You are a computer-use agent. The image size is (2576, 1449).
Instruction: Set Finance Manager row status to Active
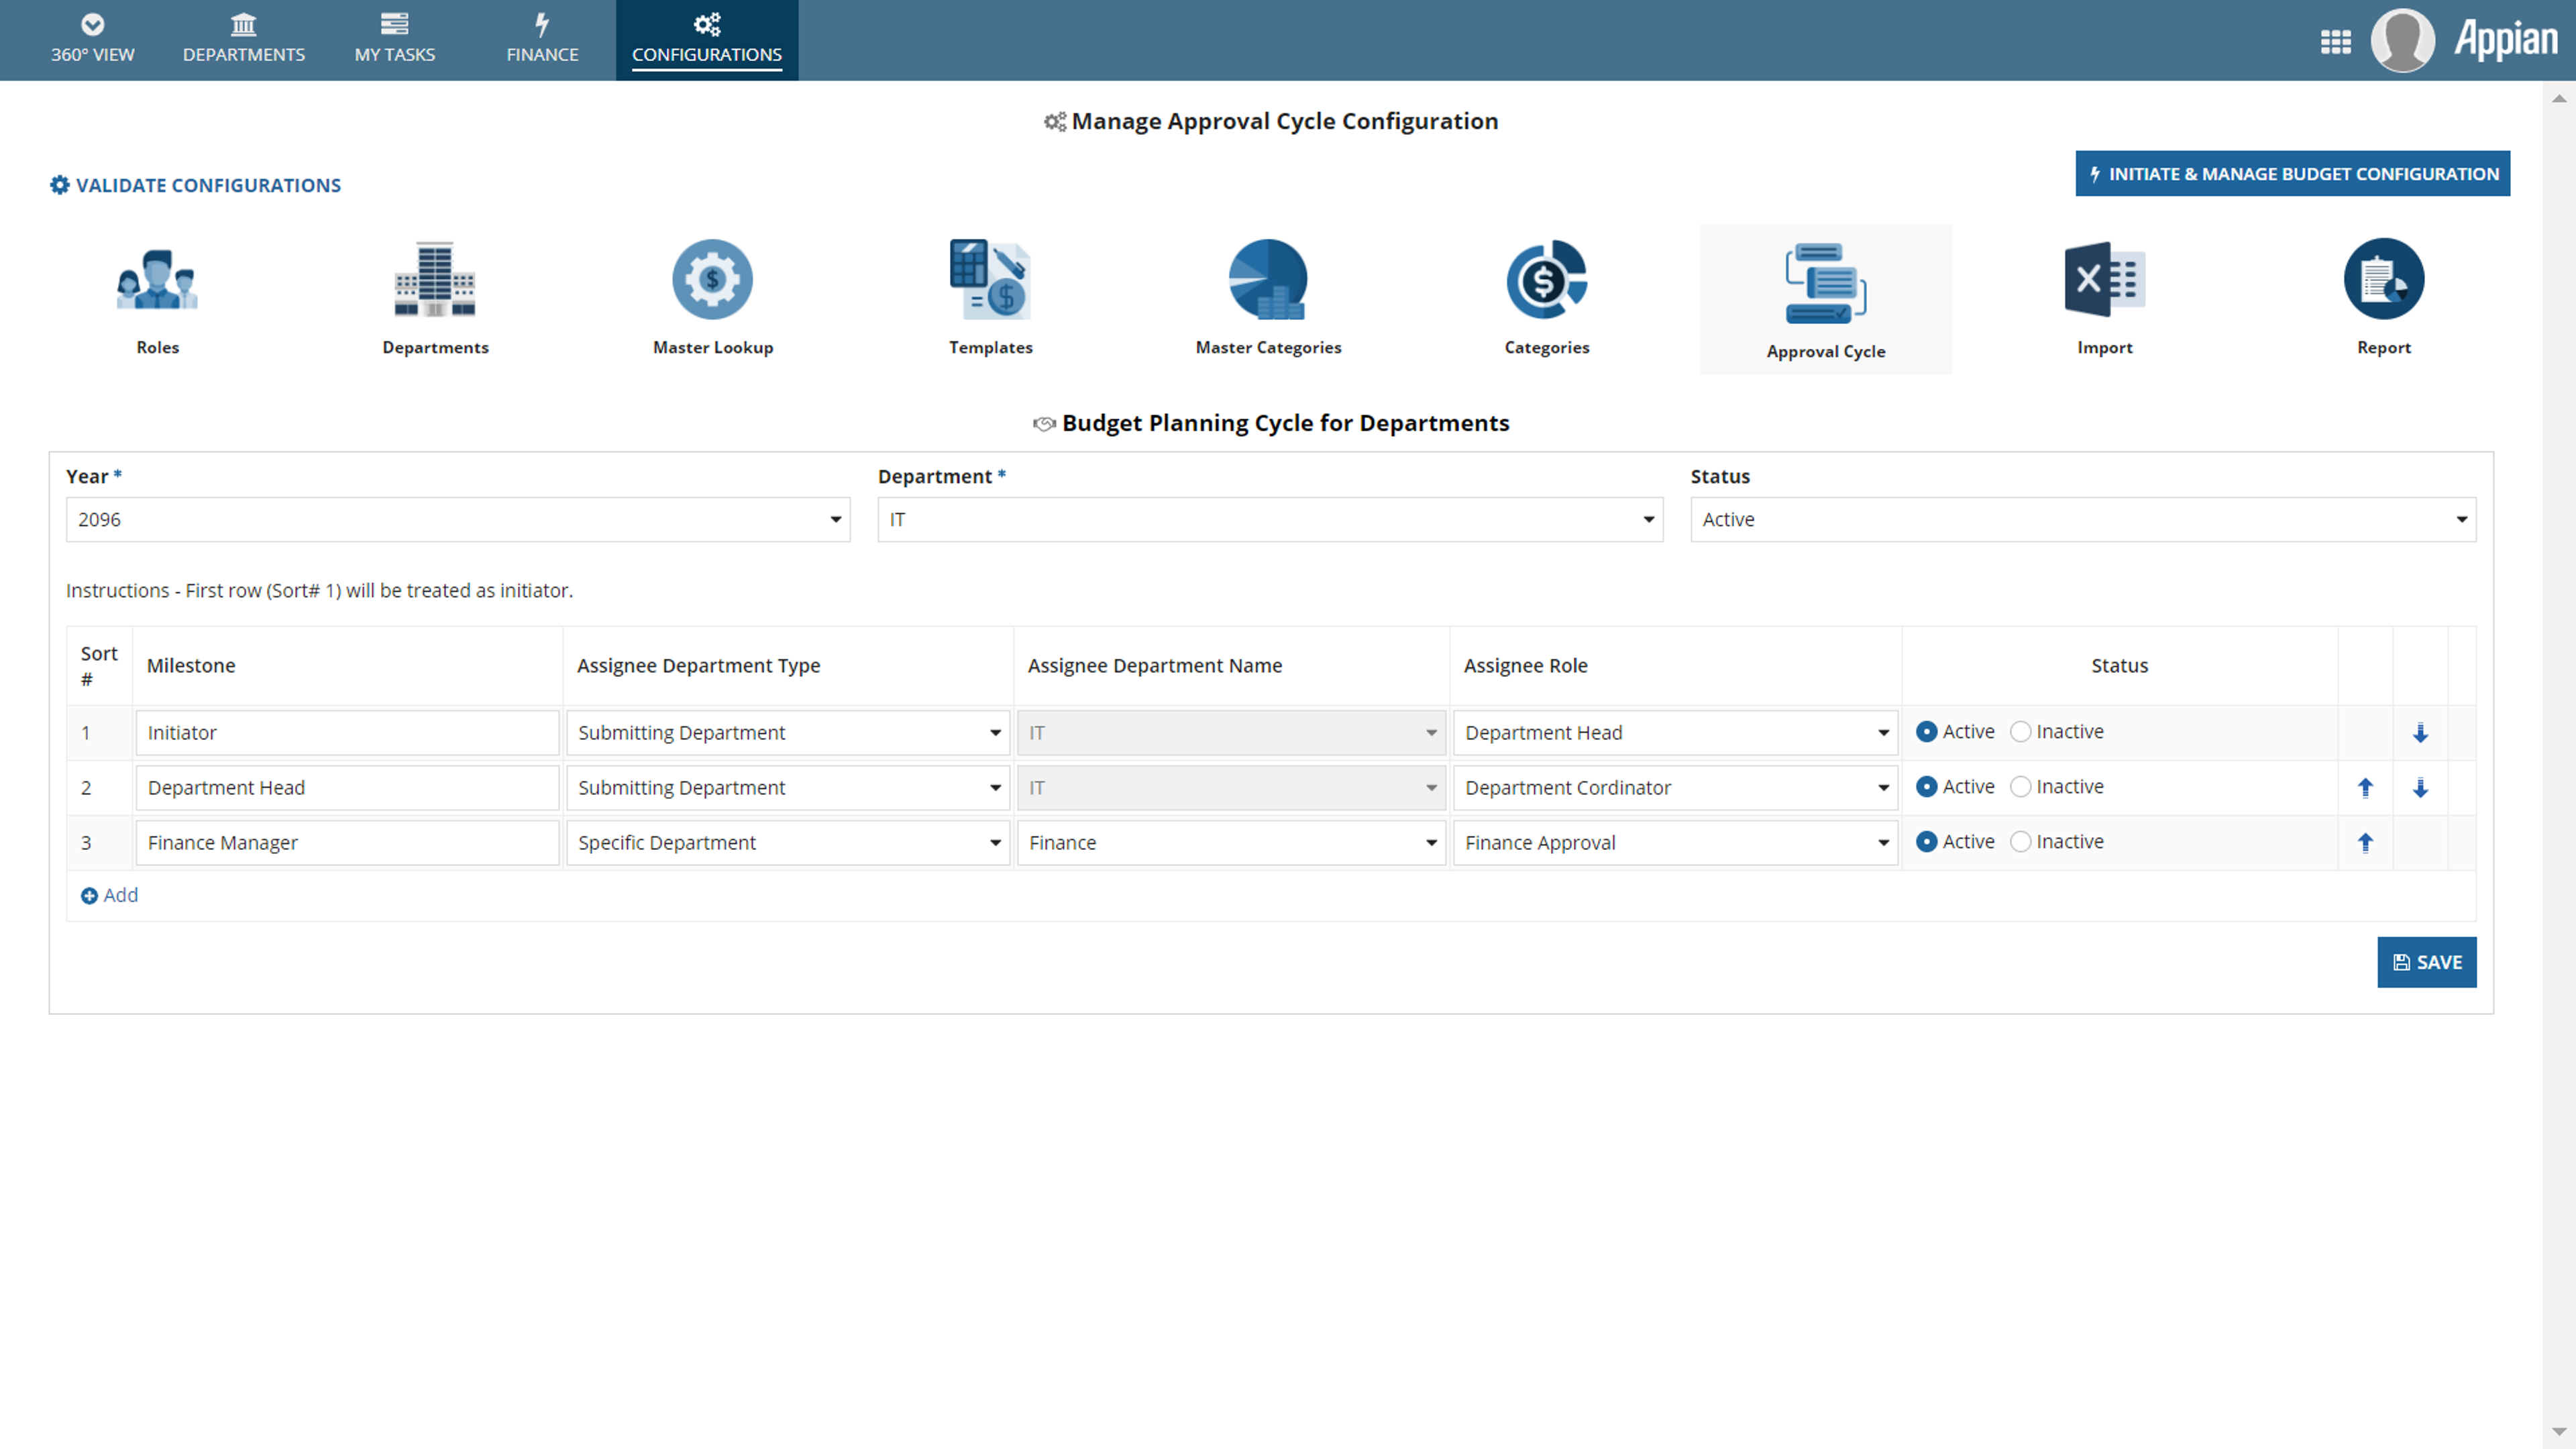point(1926,842)
